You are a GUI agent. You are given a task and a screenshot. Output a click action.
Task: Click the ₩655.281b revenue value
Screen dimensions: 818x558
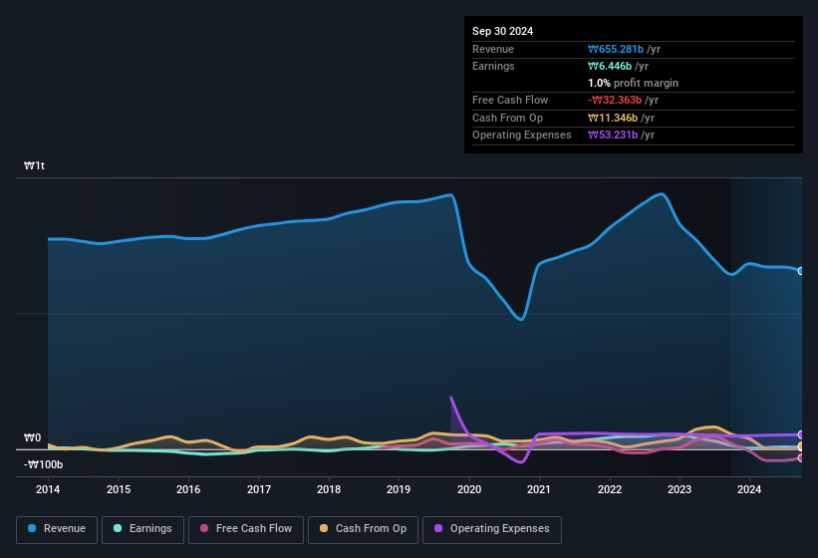616,49
